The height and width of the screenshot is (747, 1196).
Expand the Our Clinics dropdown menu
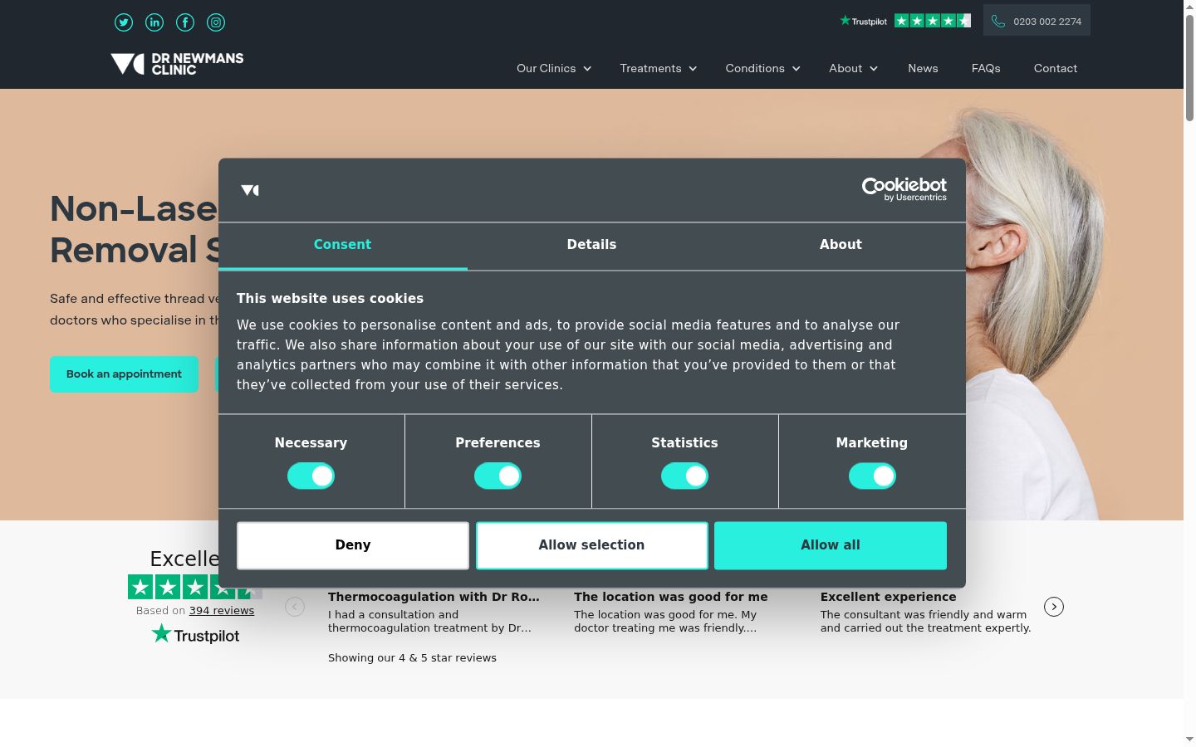coord(554,68)
